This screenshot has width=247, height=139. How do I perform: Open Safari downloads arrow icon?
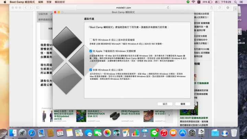(x=228, y=8)
